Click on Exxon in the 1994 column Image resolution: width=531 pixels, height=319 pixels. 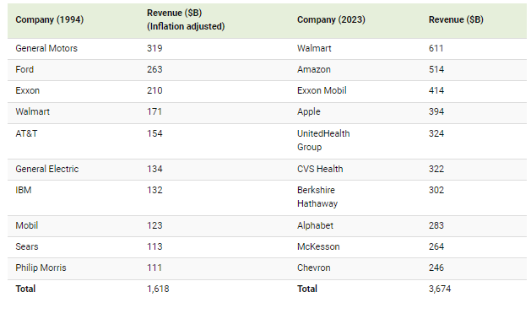pyautogui.click(x=27, y=90)
